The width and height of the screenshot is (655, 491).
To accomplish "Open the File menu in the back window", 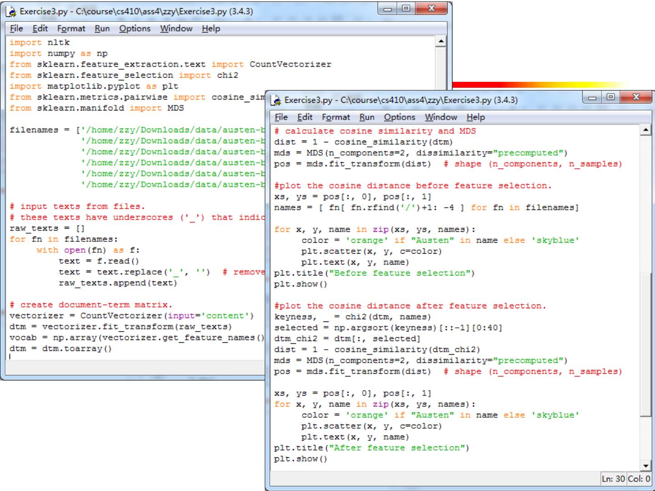I will (16, 29).
